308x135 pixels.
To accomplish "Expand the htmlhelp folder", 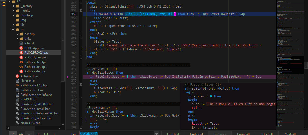I will click(13, 15).
